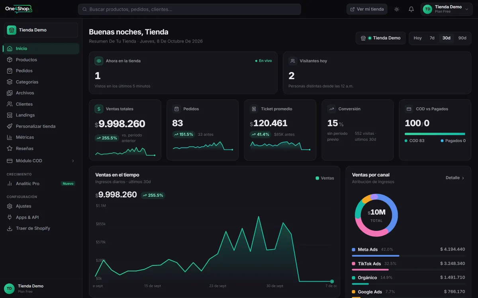This screenshot has height=298, width=478.
Task: Expand the Módulo COD submenu chevron
Action: 73,161
